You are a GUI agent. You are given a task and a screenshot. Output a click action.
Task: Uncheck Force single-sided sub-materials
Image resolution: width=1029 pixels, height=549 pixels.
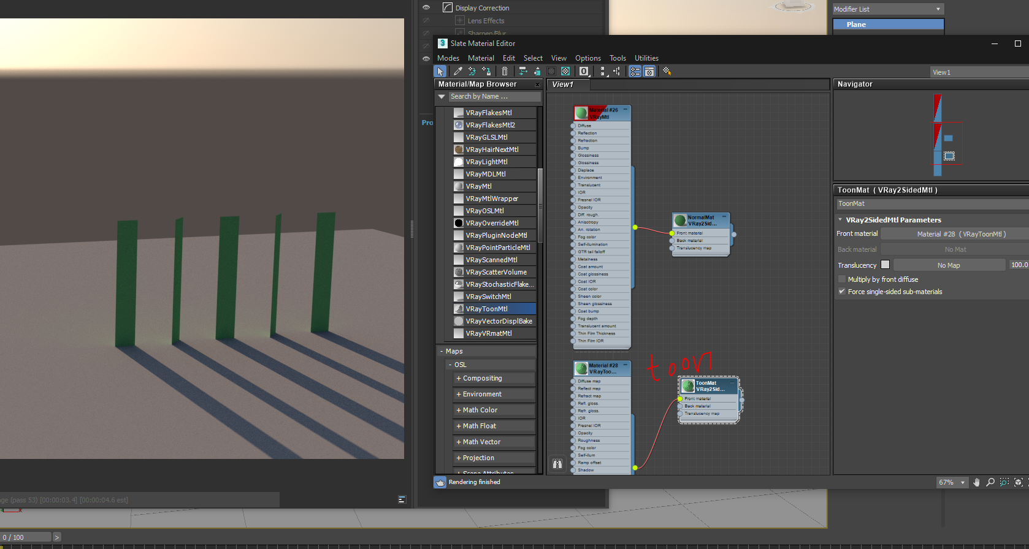(x=842, y=292)
